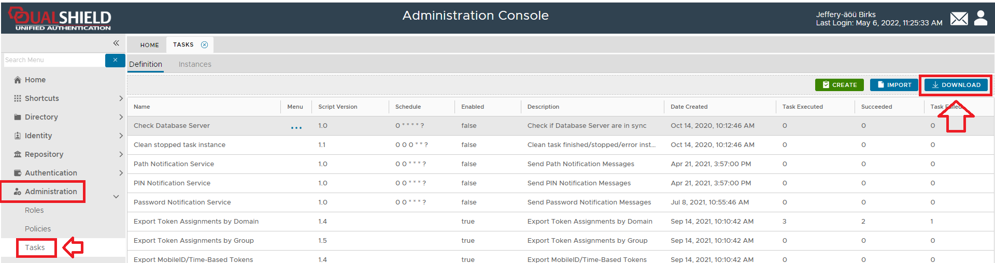Collapse the Administration section chevron
The height and width of the screenshot is (263, 995).
click(x=116, y=197)
